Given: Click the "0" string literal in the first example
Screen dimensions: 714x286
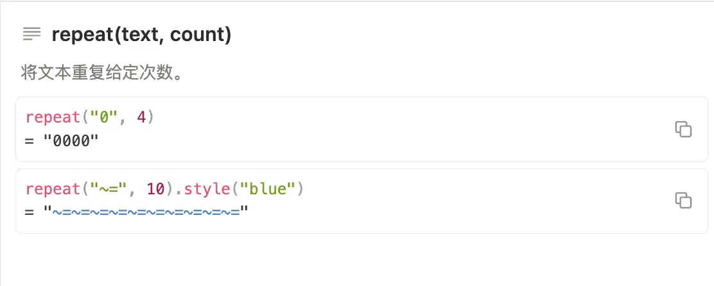Looking at the screenshot, I should [103, 118].
